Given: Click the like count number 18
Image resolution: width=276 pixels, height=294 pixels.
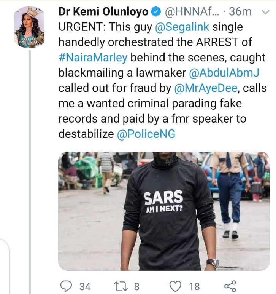Looking at the screenshot, I should coord(194,286).
